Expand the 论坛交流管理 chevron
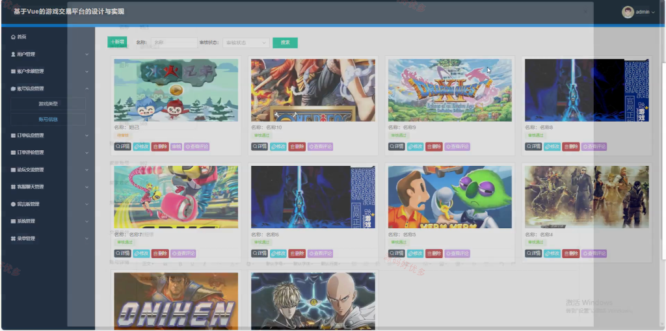666x331 pixels. [87, 170]
